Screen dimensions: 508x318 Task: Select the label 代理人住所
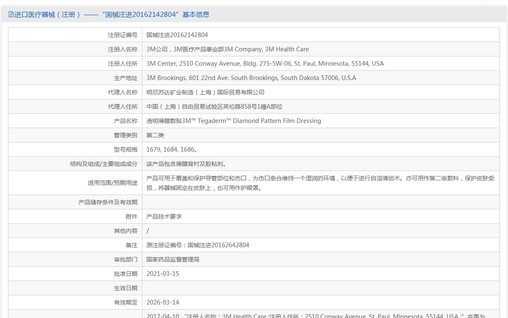tap(123, 107)
